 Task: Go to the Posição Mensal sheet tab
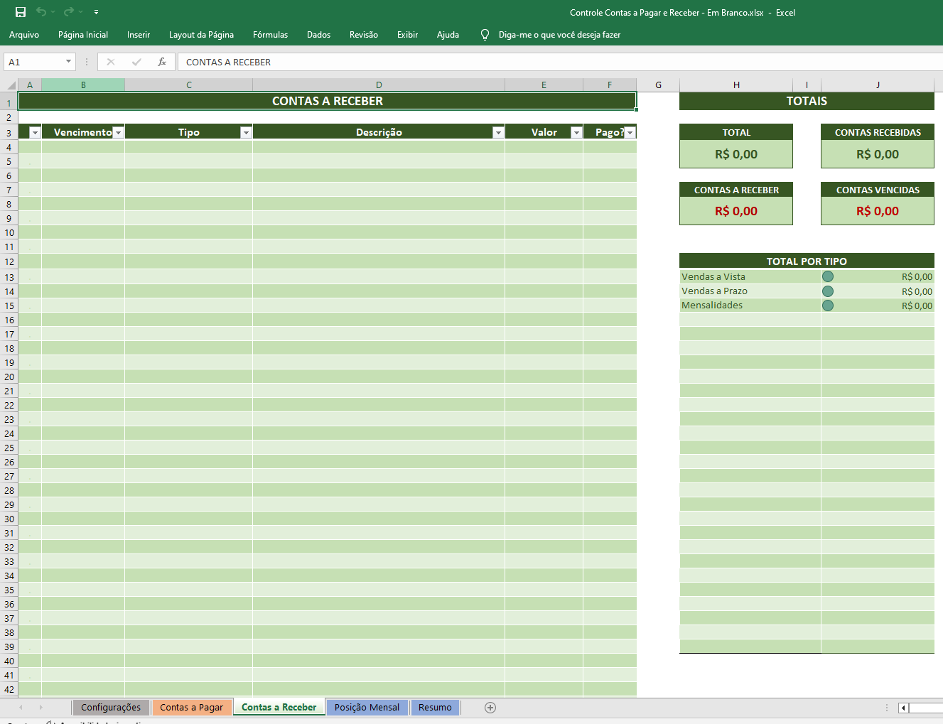pos(367,707)
